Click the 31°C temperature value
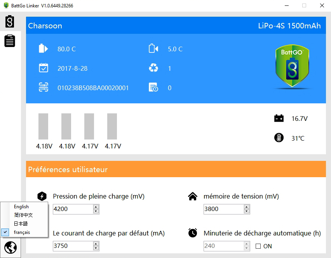331x258 pixels. [x=298, y=138]
